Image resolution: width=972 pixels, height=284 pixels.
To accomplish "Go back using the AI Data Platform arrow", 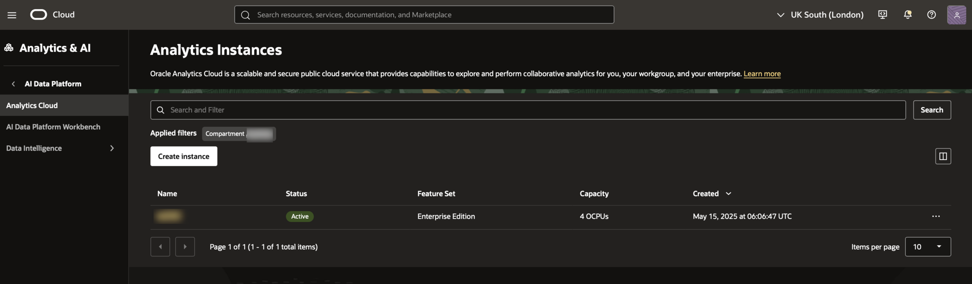I will (x=13, y=84).
